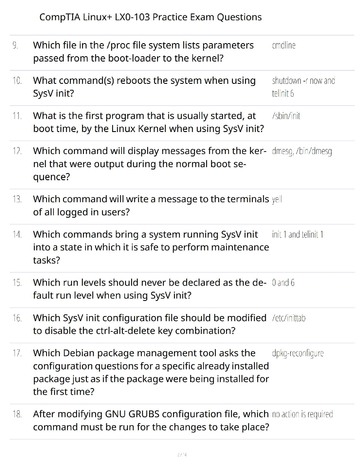Select the 'dmesg, /bin/dmesg' answer
Image resolution: width=364 pixels, height=471 pixels.
click(x=302, y=151)
